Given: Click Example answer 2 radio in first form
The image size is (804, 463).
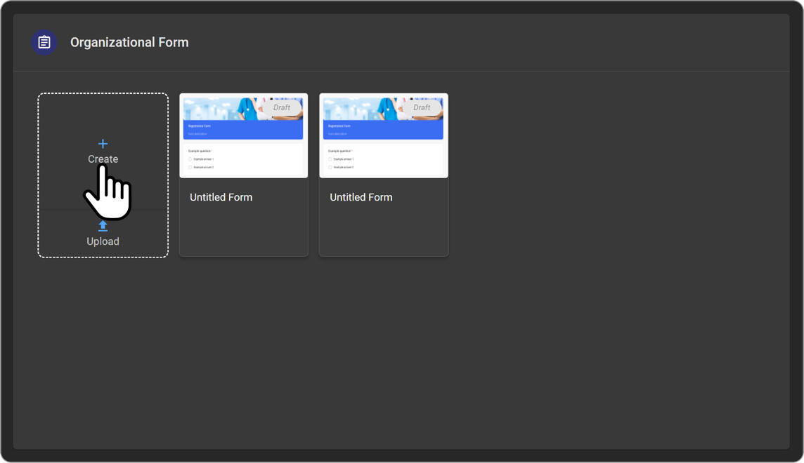Looking at the screenshot, I should (190, 168).
